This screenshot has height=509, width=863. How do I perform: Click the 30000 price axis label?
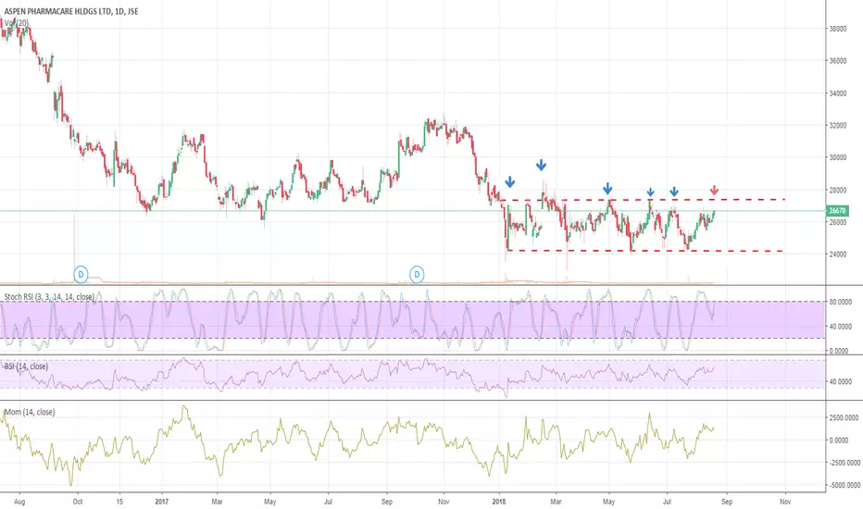(x=838, y=157)
